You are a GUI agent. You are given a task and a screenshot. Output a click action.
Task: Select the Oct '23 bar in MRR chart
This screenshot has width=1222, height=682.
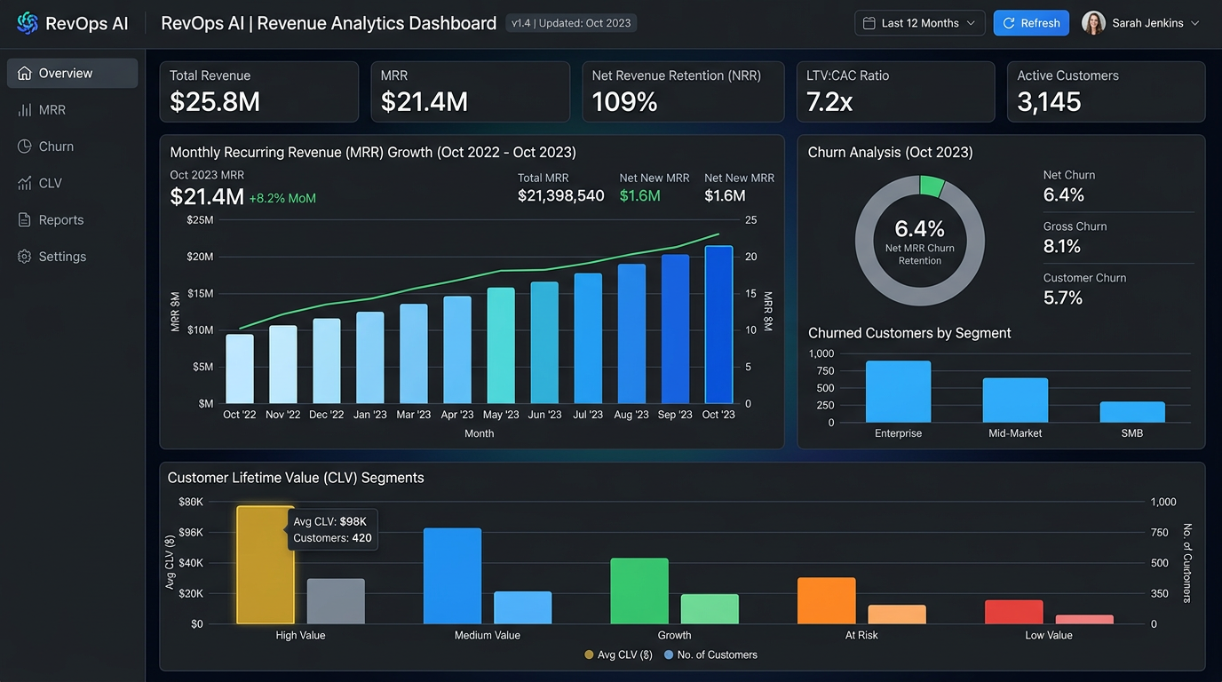tap(718, 325)
